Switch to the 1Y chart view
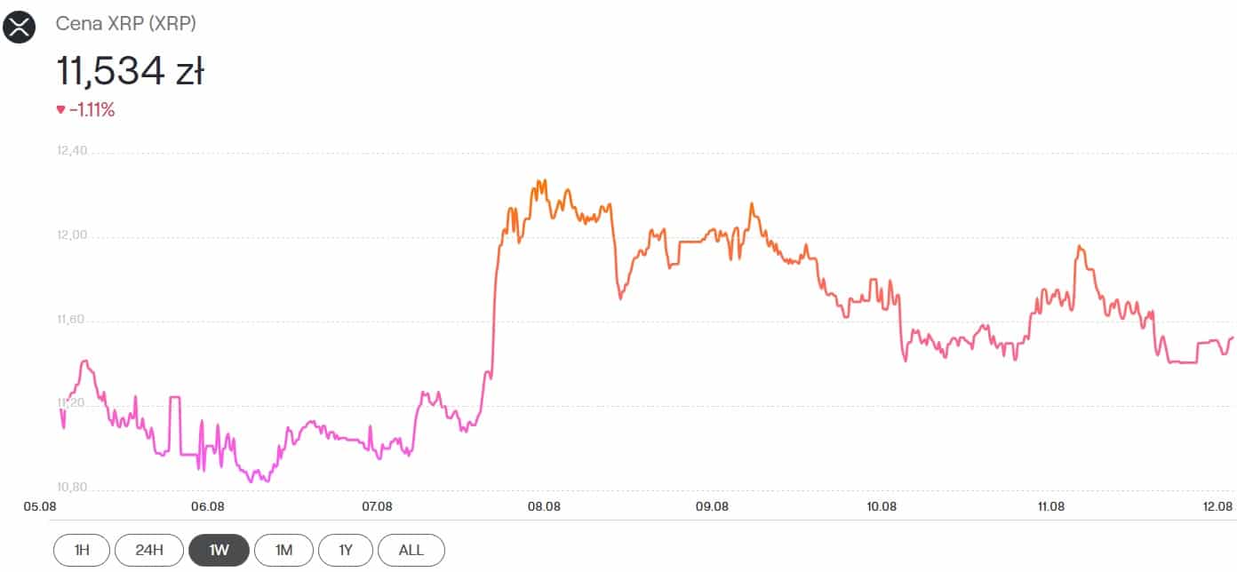Image resolution: width=1237 pixels, height=572 pixels. click(347, 550)
